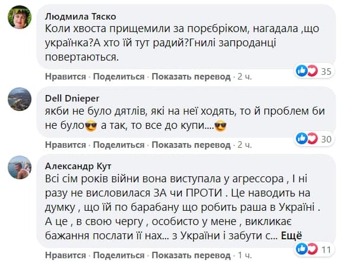
Task: Open the 1 ч. timestamp on Александр Кут's comment
Action: [244, 255]
